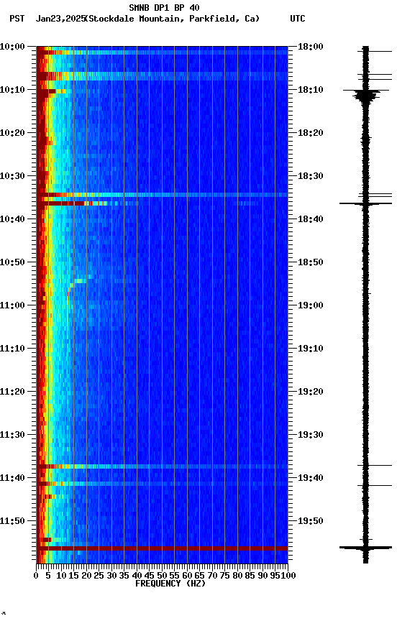Click the '18:40' UTC time label
Viewport: 397px width, 621px height.
311,219
